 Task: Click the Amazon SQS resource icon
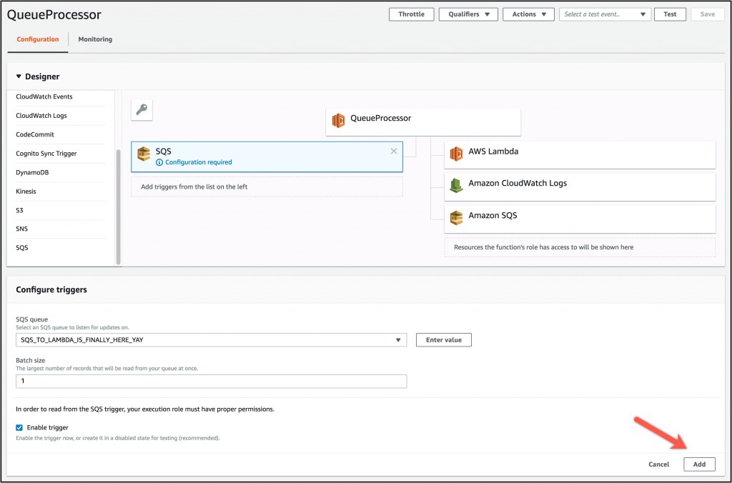456,217
